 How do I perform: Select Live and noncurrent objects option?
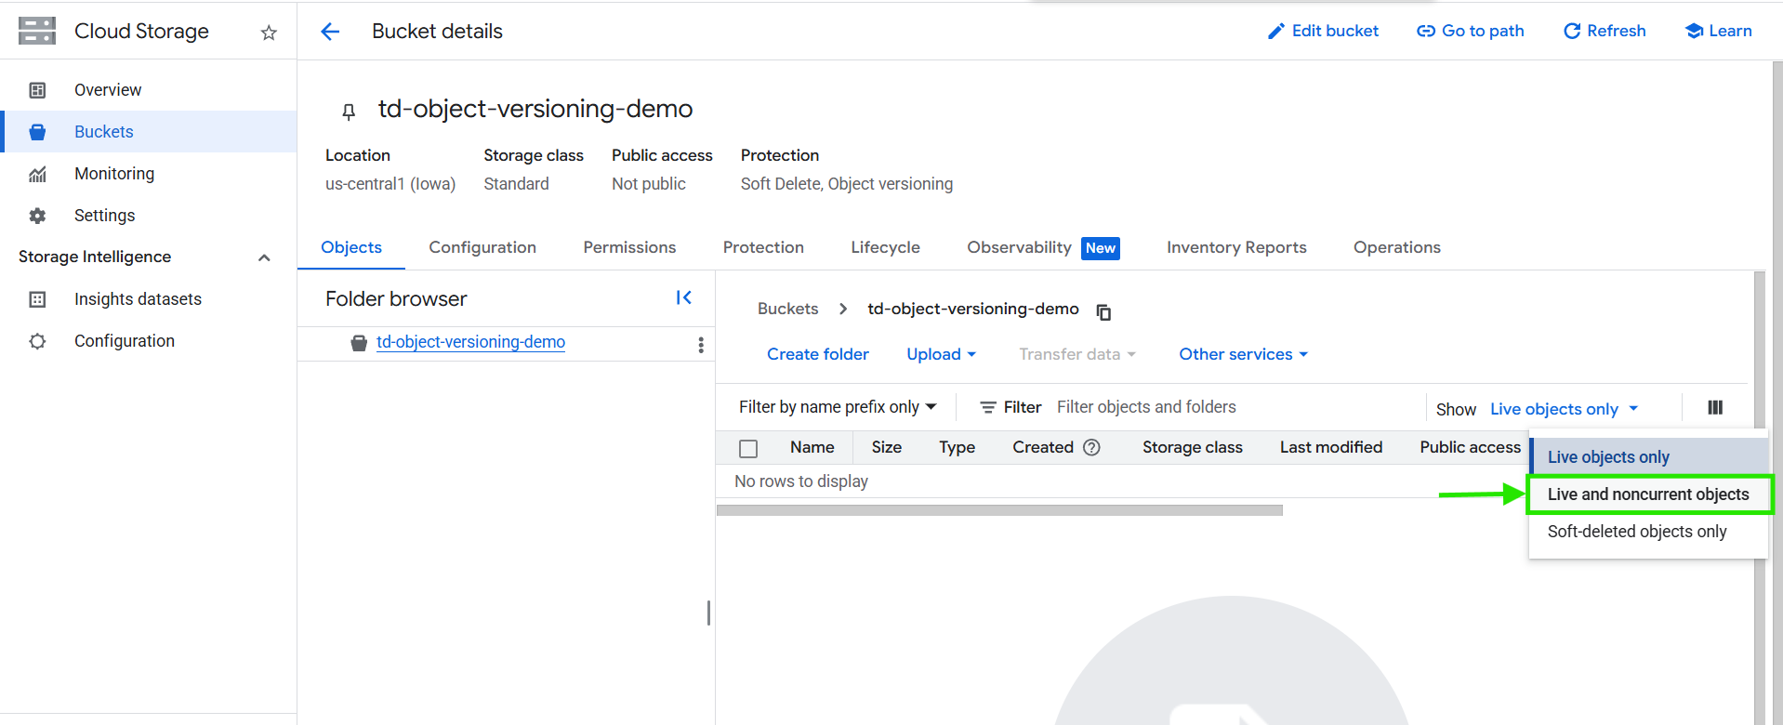(x=1647, y=494)
